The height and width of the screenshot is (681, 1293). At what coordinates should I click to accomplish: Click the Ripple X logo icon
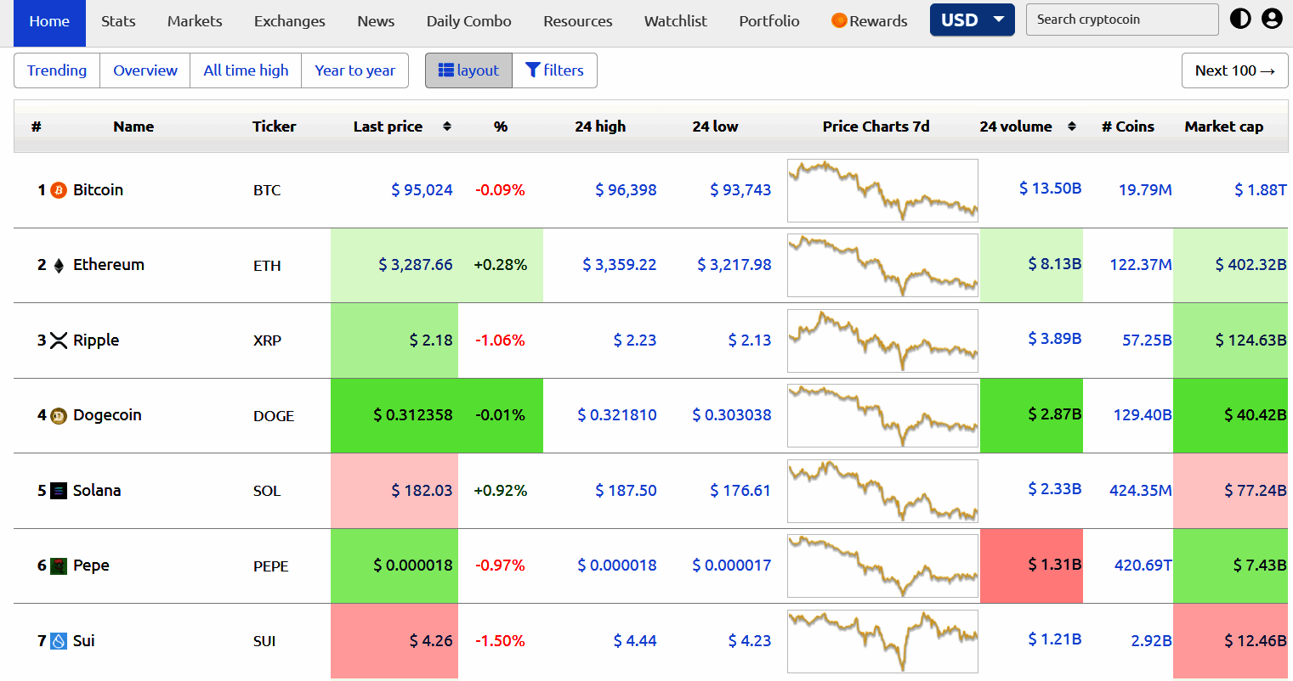[59, 340]
